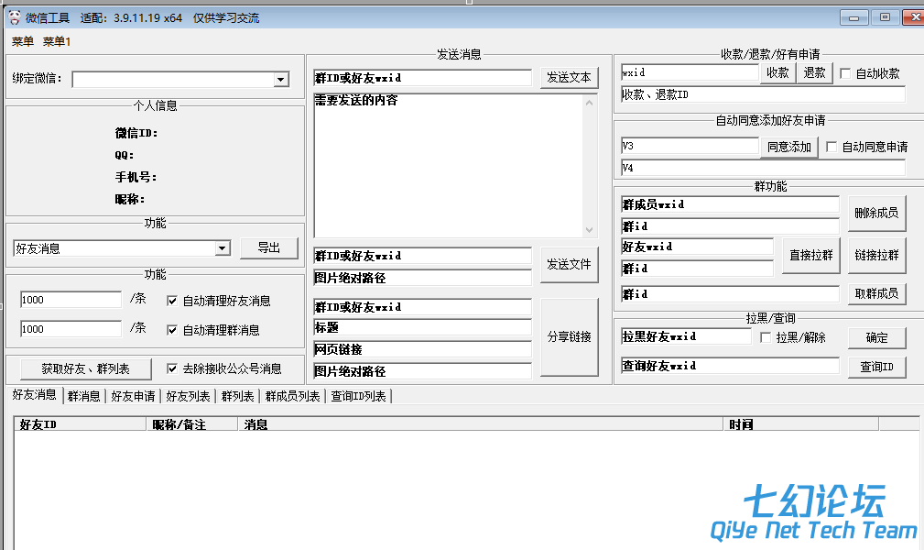
Task: Uncheck 自动清理好友消息
Action: pos(172,301)
